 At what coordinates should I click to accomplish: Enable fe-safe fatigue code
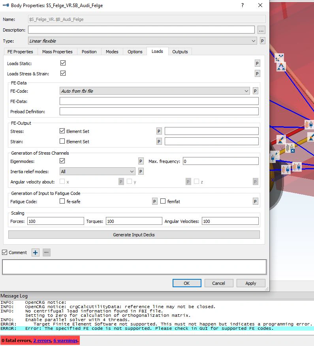point(62,201)
